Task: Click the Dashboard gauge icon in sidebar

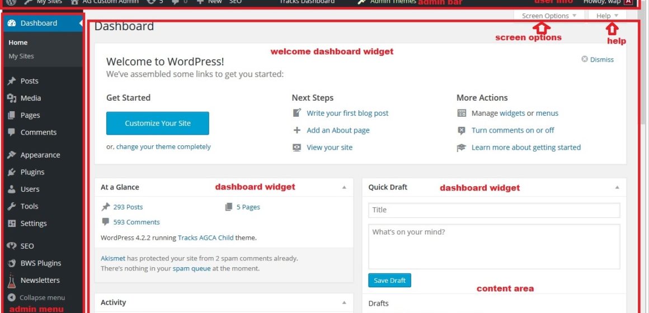Action: (x=12, y=23)
